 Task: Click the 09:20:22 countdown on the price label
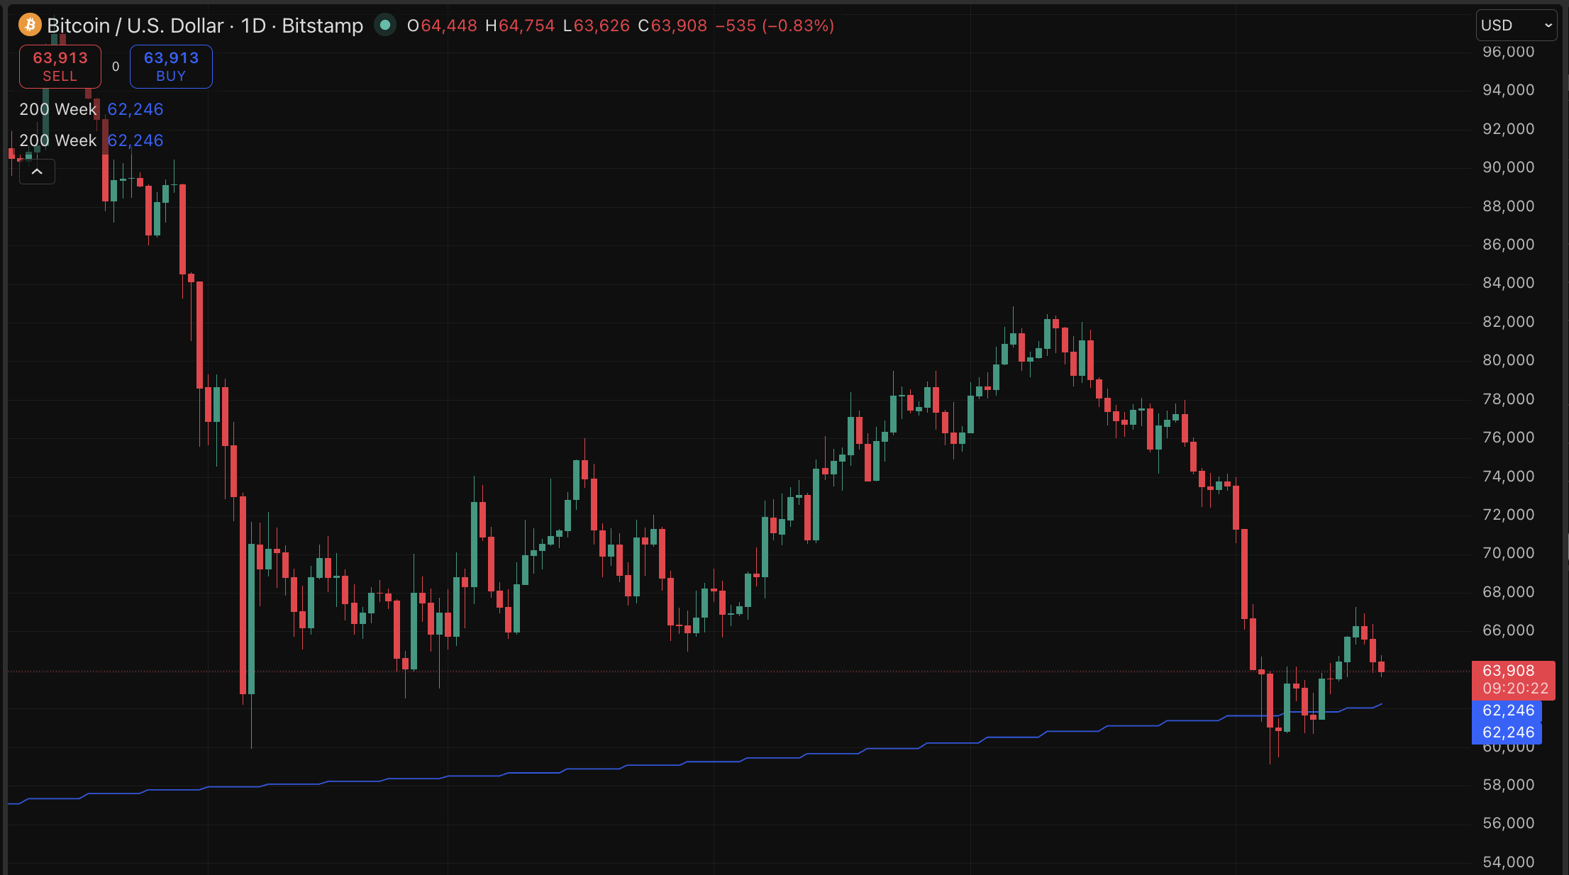pyautogui.click(x=1515, y=689)
